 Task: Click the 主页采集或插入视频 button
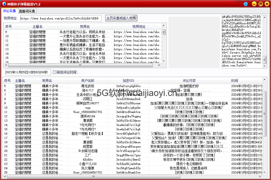coord(121,18)
